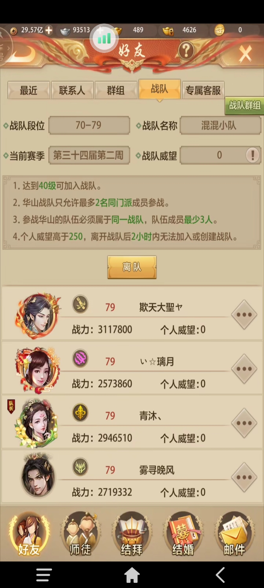Select the 好友 friends icon at bottom

pyautogui.click(x=29, y=534)
